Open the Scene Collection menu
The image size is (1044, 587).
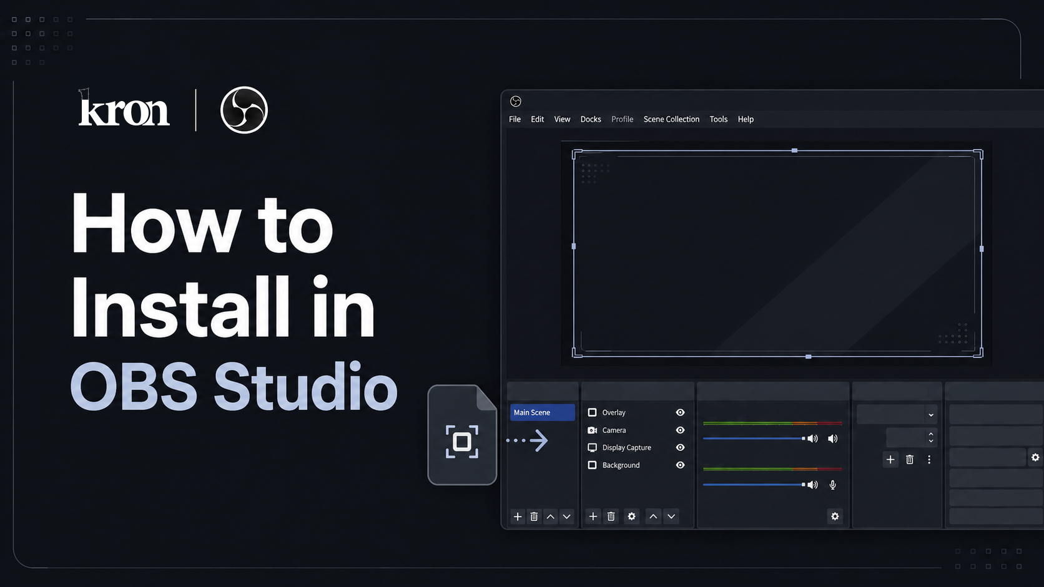671,119
